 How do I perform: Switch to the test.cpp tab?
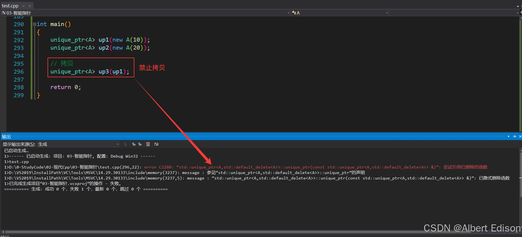click(x=10, y=6)
